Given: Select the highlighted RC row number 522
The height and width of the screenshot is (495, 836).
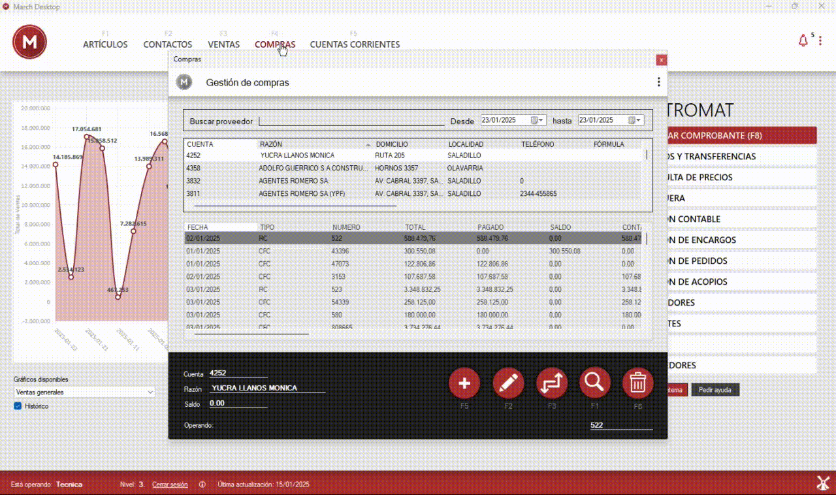Looking at the screenshot, I should (x=413, y=238).
